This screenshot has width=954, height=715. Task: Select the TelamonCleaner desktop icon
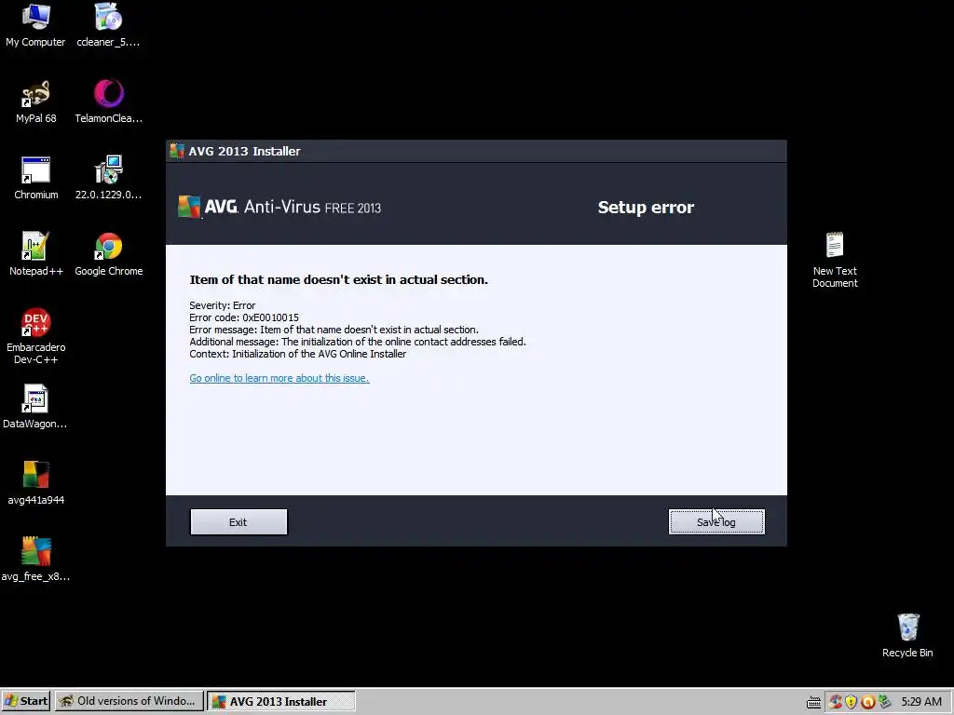(x=108, y=102)
